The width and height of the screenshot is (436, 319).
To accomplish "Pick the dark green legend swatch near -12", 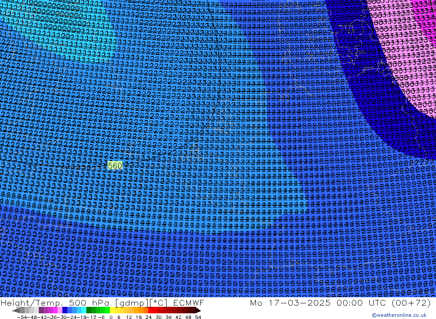I will 89,310.
